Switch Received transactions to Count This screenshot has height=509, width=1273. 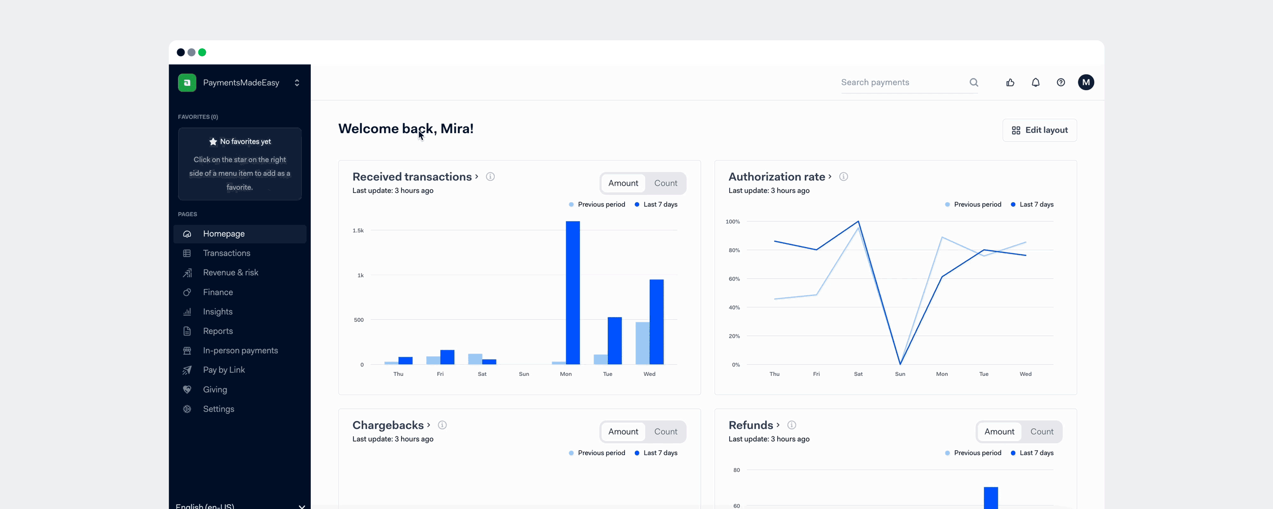click(665, 183)
